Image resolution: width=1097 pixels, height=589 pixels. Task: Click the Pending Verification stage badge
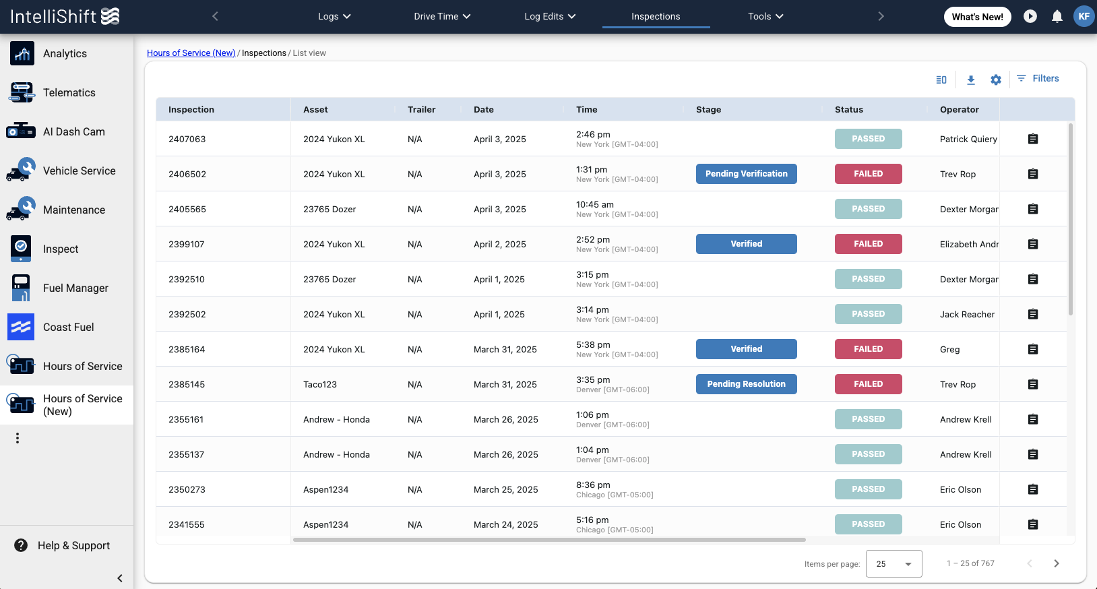pyautogui.click(x=747, y=174)
